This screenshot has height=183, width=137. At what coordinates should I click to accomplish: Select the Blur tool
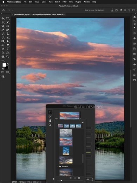pyautogui.click(x=8, y=41)
